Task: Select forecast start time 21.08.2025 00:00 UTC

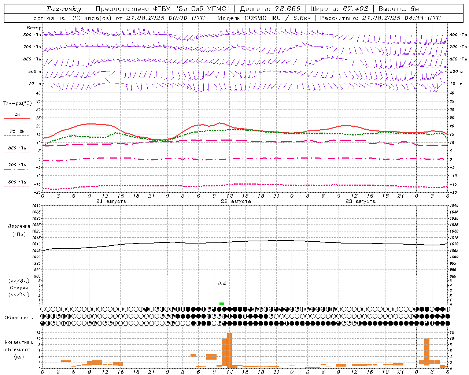Action: click(x=166, y=18)
